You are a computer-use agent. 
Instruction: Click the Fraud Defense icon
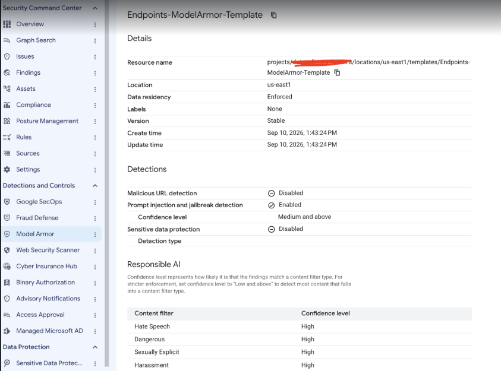pos(7,218)
